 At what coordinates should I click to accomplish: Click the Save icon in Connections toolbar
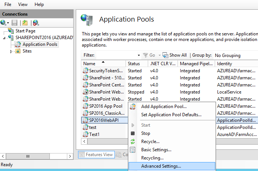click(x=14, y=23)
